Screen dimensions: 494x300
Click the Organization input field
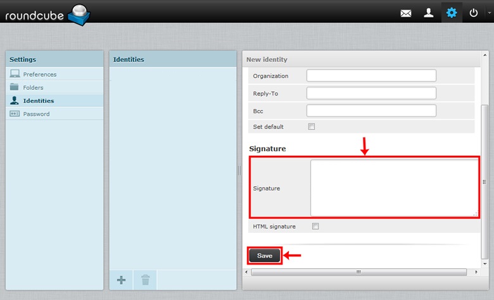pyautogui.click(x=371, y=76)
